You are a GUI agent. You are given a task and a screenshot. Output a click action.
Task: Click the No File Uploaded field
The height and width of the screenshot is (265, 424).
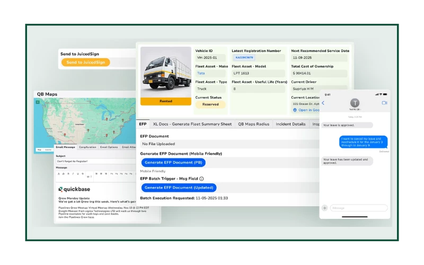230,144
